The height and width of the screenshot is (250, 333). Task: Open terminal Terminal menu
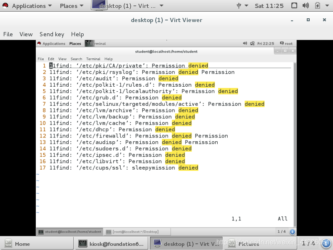[93, 59]
